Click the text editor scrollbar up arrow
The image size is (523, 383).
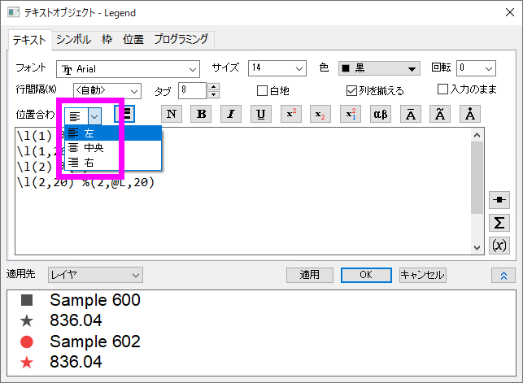coord(477,135)
